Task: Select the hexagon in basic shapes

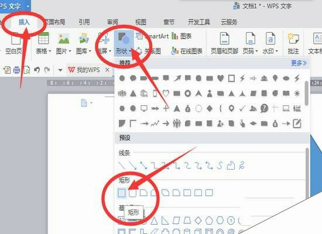Action: point(220,221)
